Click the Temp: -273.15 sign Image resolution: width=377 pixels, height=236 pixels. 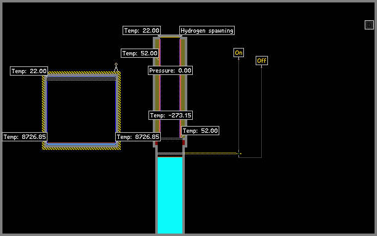coord(171,116)
